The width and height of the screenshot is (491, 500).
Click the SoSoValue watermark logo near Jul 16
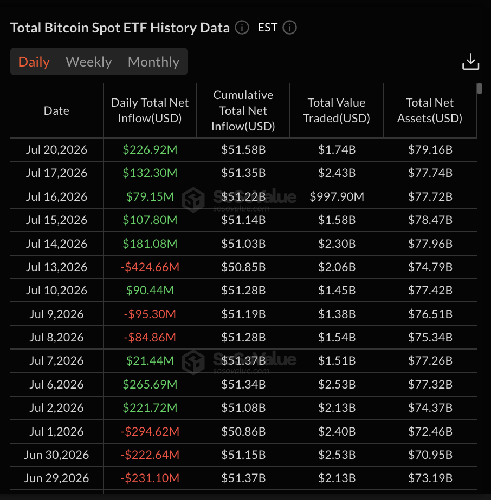[x=193, y=200]
